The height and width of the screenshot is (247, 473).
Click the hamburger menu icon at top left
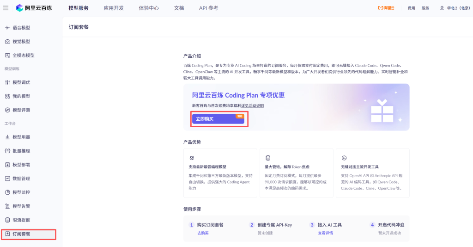[6, 8]
